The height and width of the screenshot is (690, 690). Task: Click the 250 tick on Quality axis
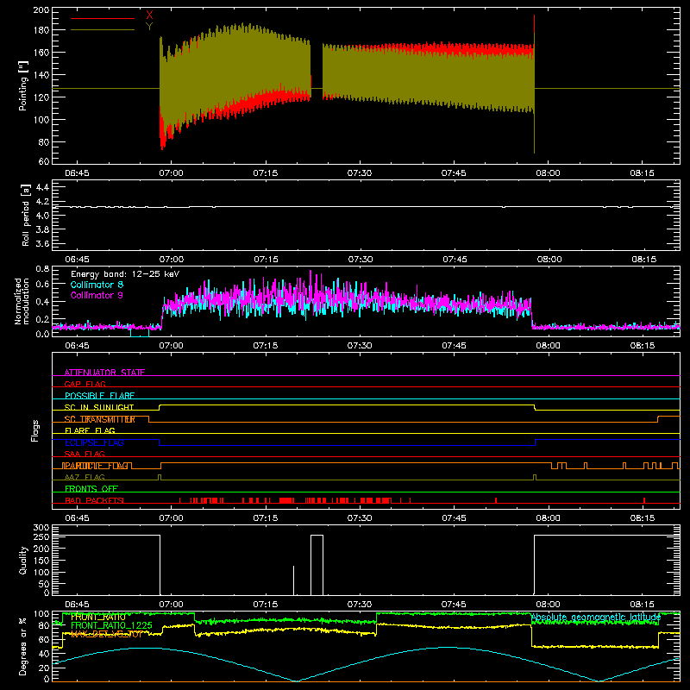click(41, 536)
